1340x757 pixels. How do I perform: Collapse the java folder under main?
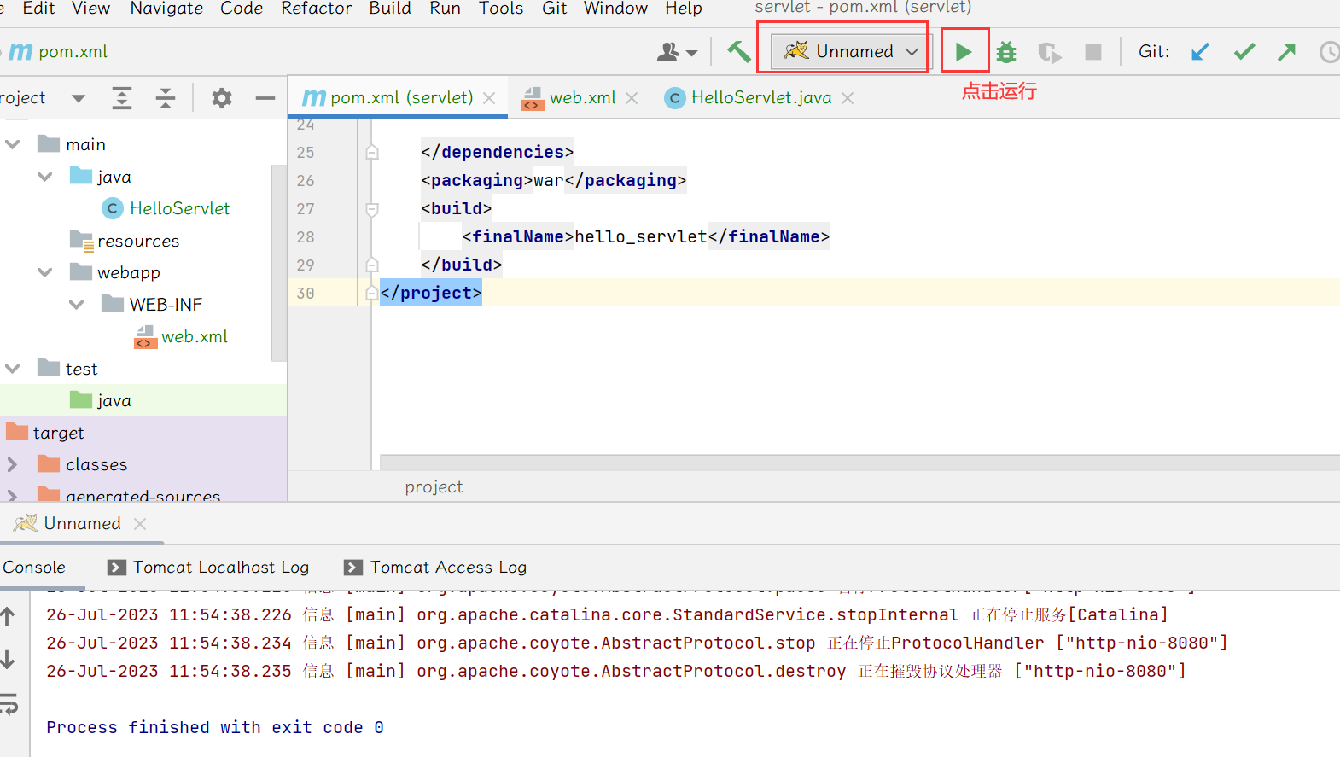tap(45, 177)
